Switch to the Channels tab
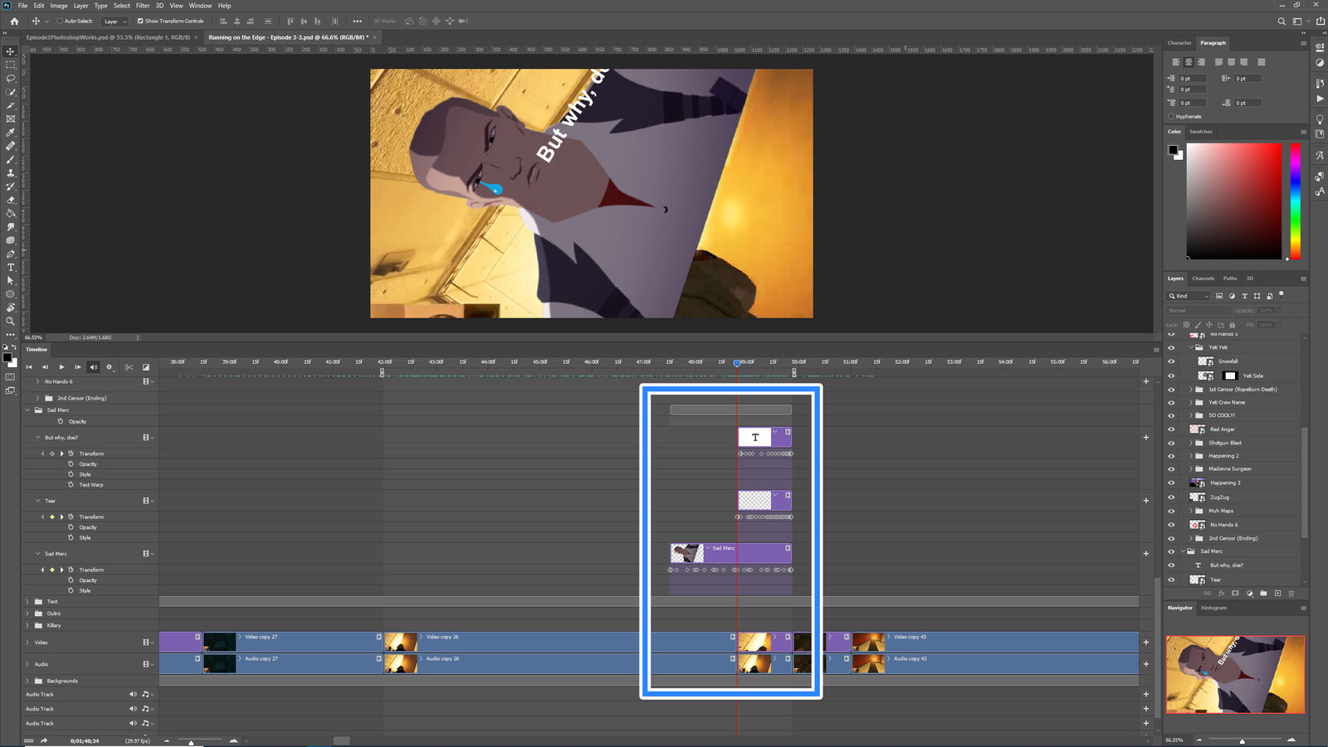The image size is (1328, 747). pyautogui.click(x=1203, y=279)
